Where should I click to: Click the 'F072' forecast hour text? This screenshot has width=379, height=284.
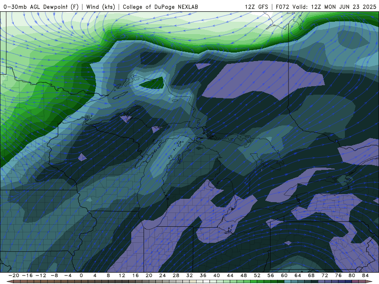[282, 7]
